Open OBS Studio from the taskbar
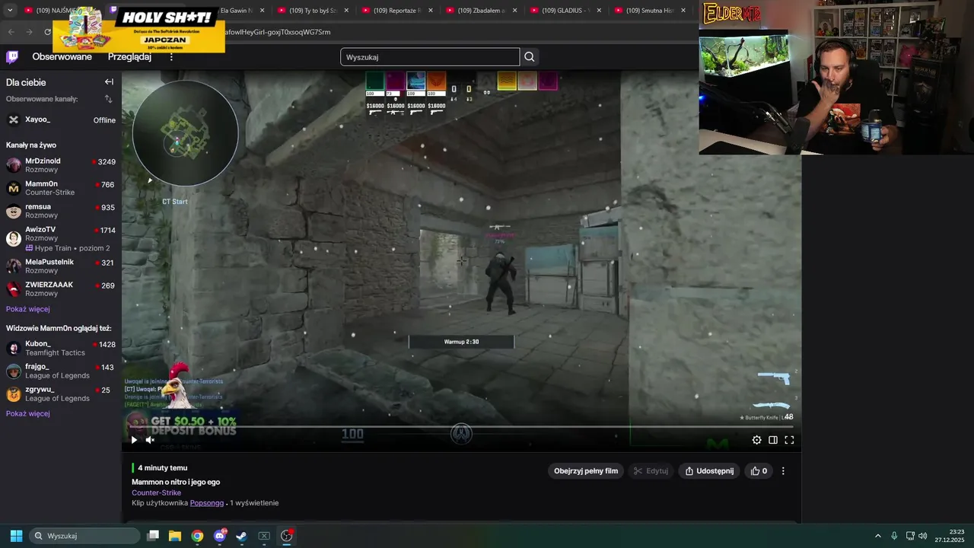 (x=286, y=536)
